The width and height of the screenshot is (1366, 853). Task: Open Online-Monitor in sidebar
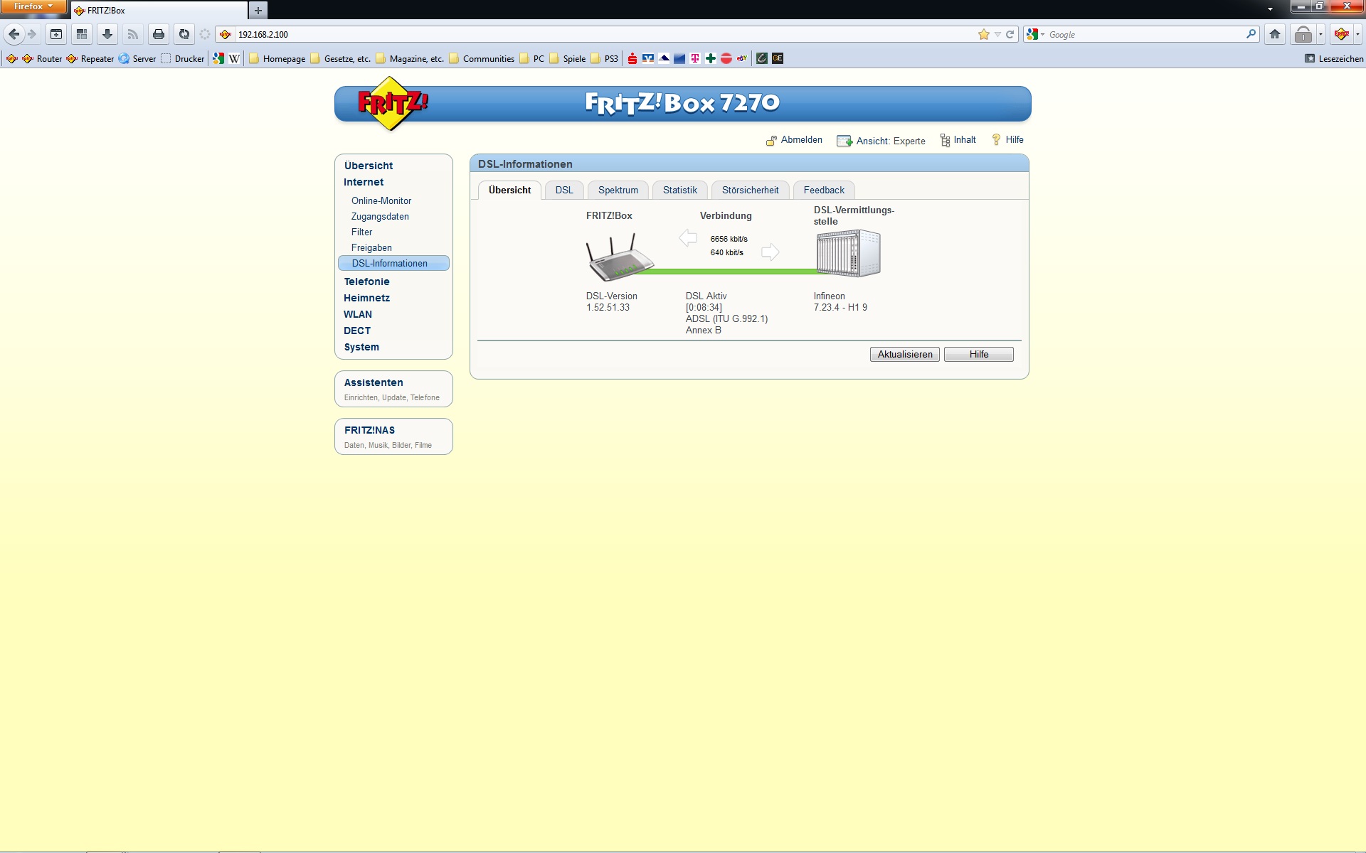pos(381,201)
